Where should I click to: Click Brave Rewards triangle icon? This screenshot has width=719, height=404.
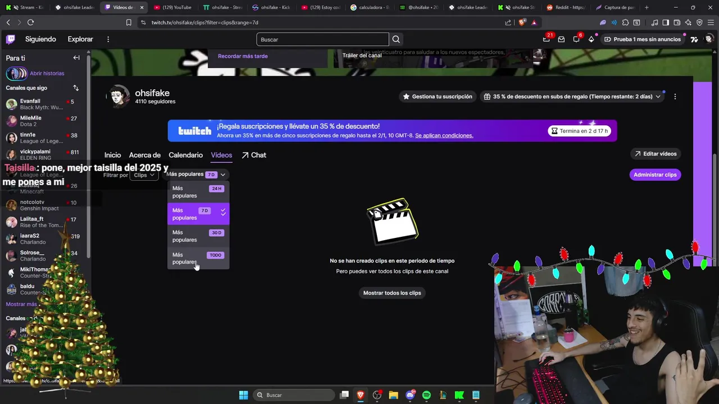coord(534,22)
